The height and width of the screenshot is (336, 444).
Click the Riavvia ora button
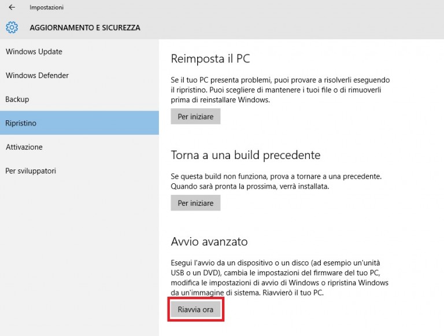coord(195,309)
